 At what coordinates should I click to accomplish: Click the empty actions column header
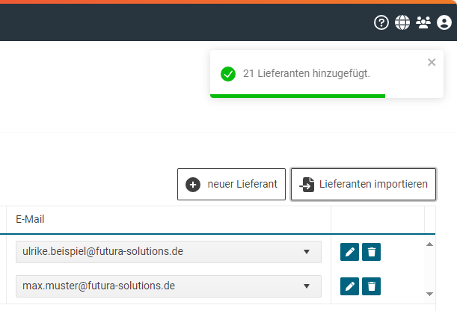(377, 220)
